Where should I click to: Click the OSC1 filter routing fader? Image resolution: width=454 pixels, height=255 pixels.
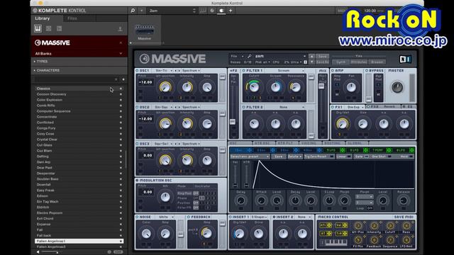222,77
